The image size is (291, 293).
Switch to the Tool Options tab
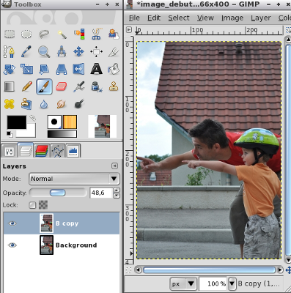coord(10,152)
